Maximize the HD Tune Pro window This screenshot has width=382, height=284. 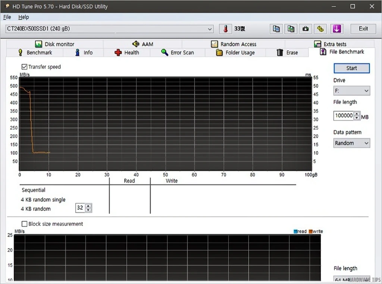tap(353, 6)
